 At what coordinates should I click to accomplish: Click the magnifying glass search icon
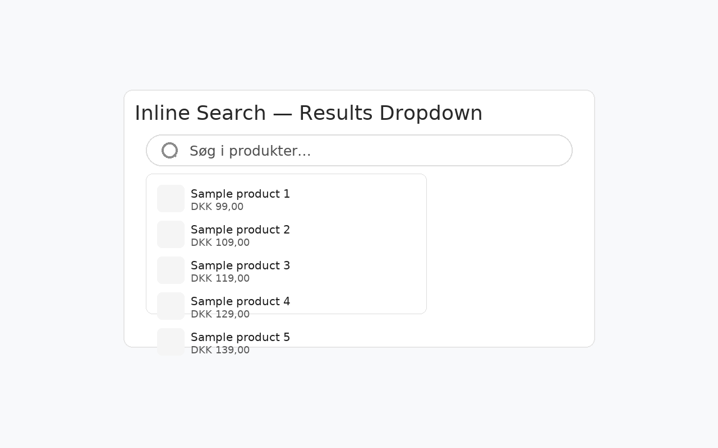(169, 150)
